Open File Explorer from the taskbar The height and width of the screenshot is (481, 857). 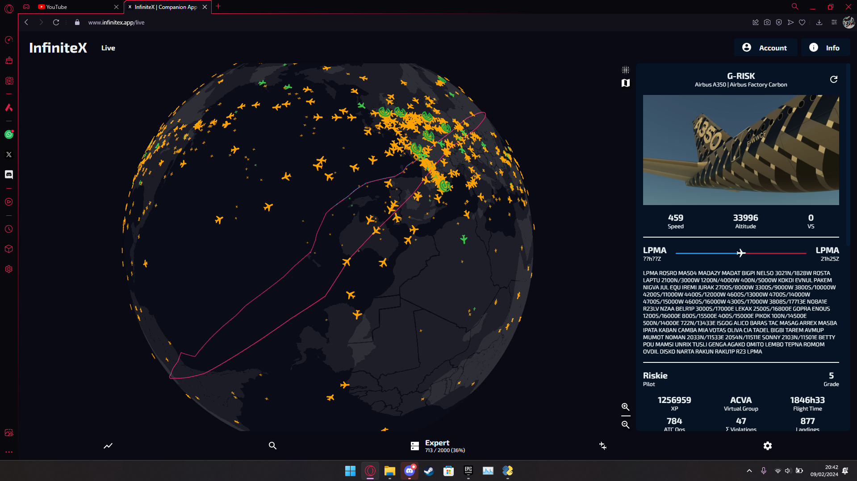(x=390, y=471)
